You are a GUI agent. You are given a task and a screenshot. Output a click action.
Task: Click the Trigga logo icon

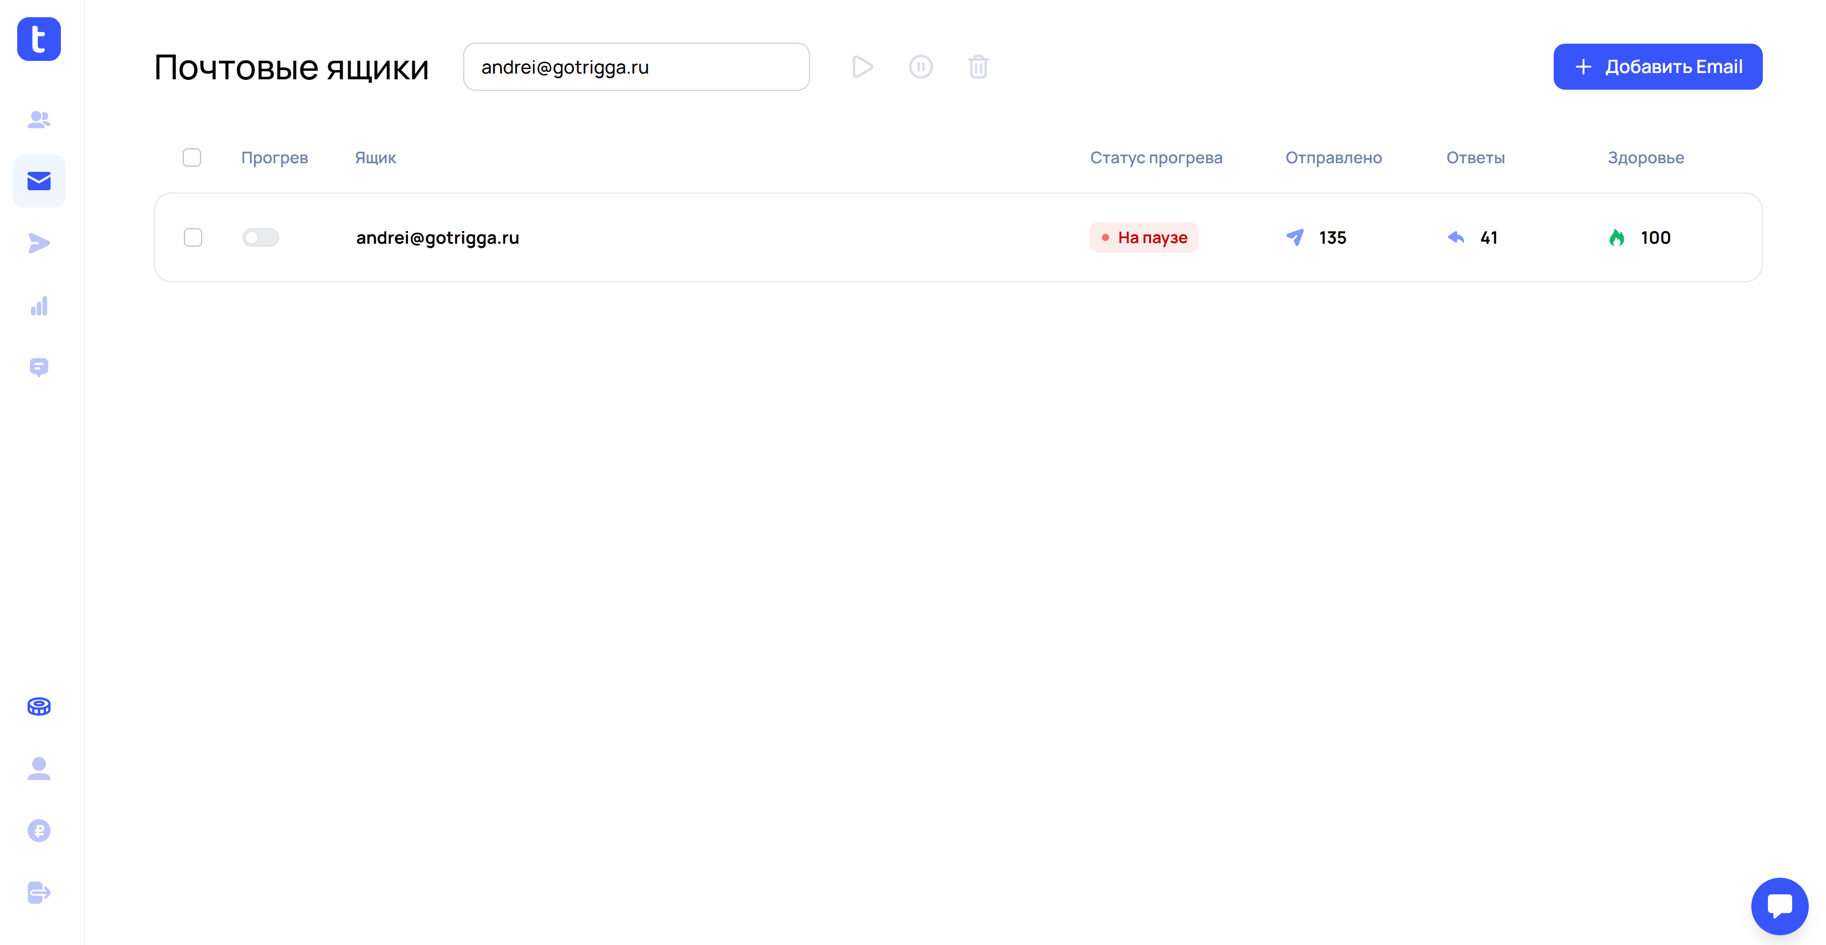tap(39, 39)
